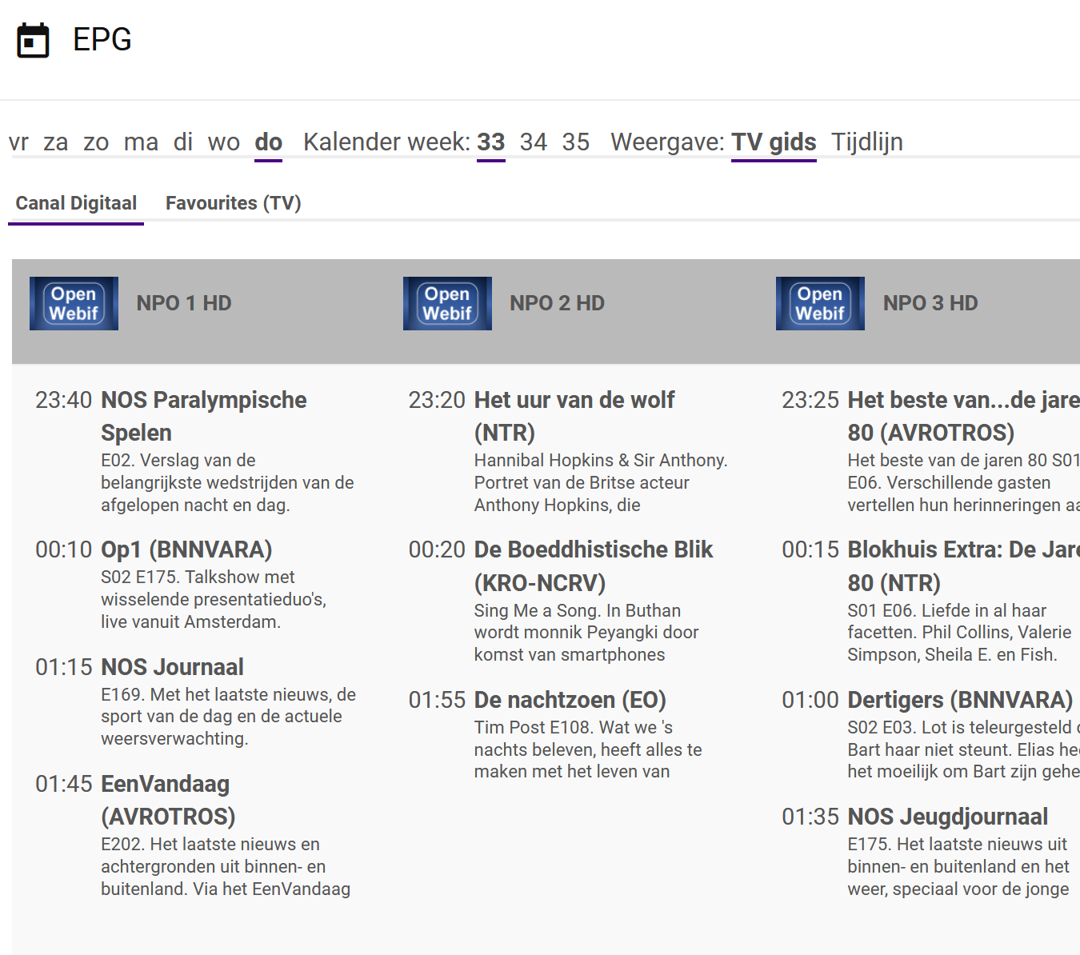The image size is (1080, 955).
Task: Click the 01:35 time on NPO 3
Action: pyautogui.click(x=810, y=817)
